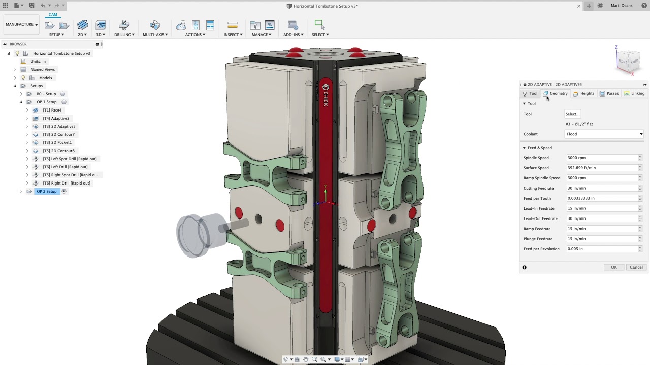Activate the OP 1 Setup radio circle
This screenshot has height=365, width=650.
click(64, 102)
